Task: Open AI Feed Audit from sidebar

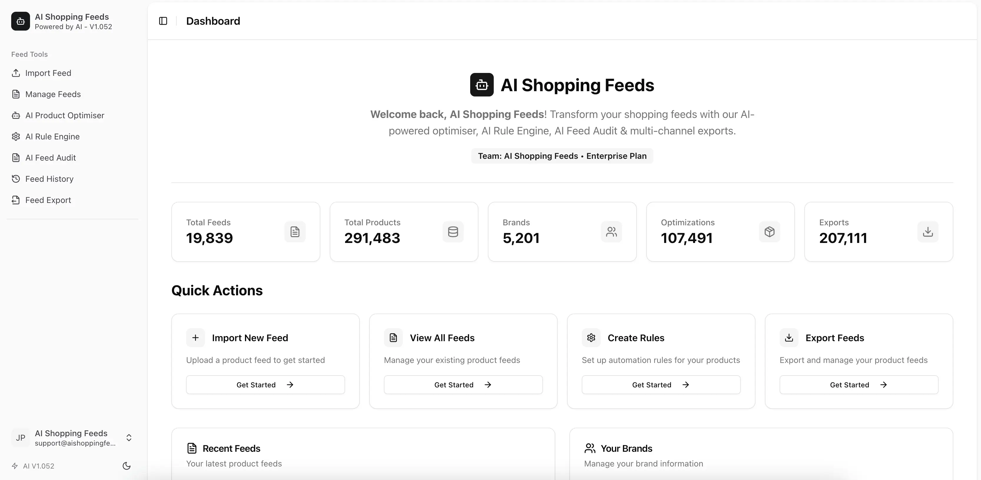Action: [x=50, y=157]
